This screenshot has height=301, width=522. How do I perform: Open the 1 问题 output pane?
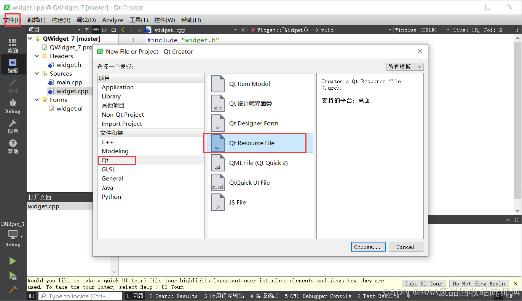coord(135,296)
